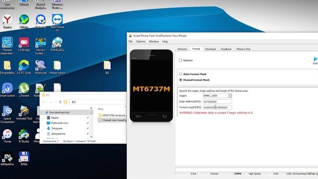Click the Имя column header in Explorer

(x=100, y=109)
